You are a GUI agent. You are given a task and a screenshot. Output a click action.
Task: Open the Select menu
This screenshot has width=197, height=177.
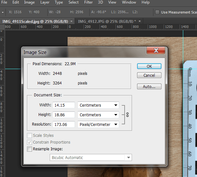click(73, 2)
